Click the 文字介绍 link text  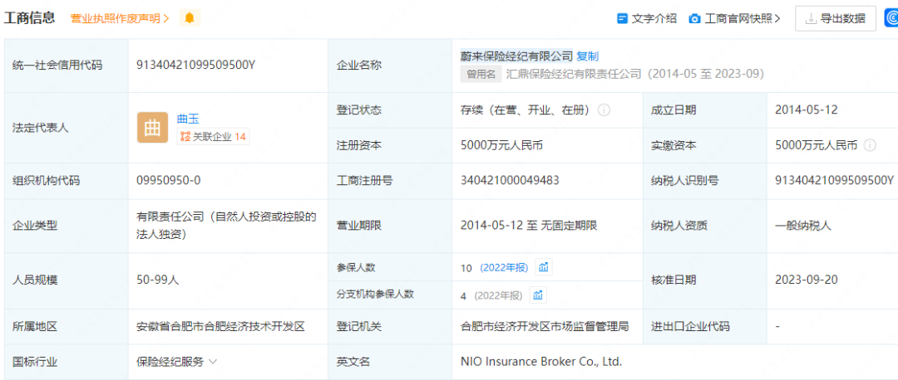(x=654, y=18)
